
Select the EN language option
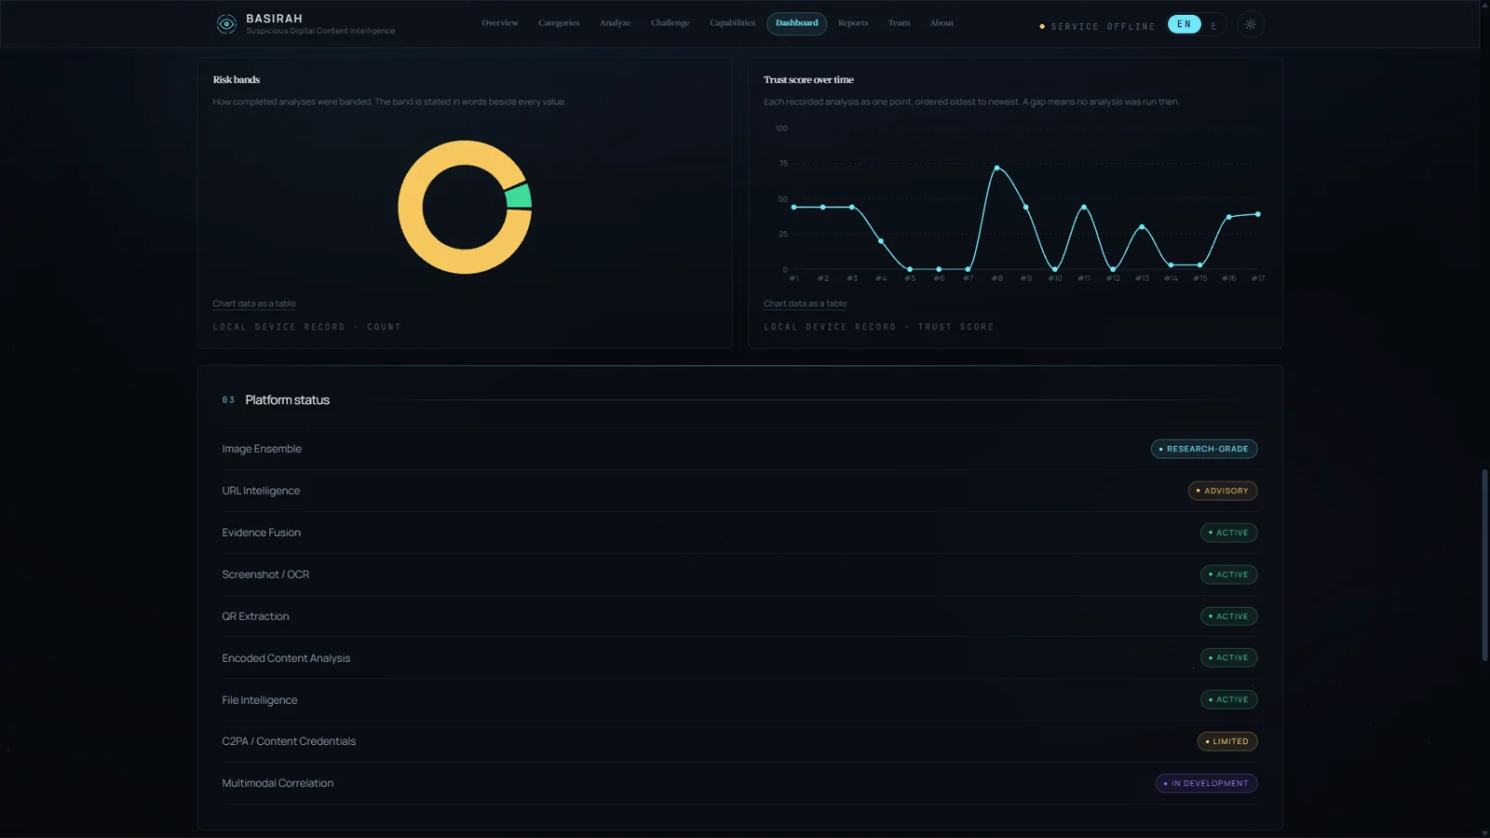tap(1184, 25)
